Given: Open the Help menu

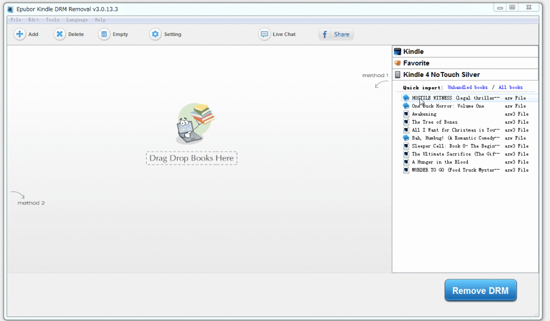Looking at the screenshot, I should click(x=100, y=20).
